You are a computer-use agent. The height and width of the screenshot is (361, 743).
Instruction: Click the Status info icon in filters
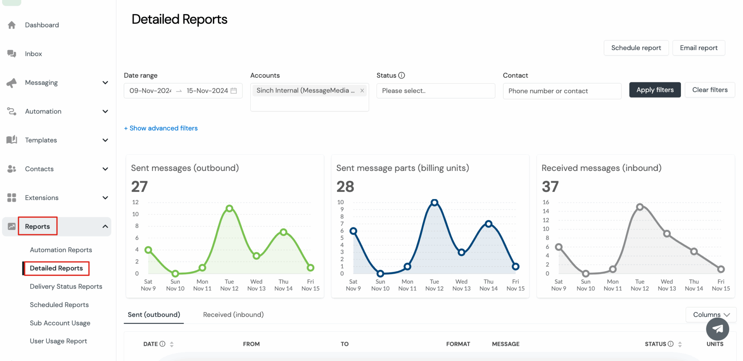coord(402,75)
